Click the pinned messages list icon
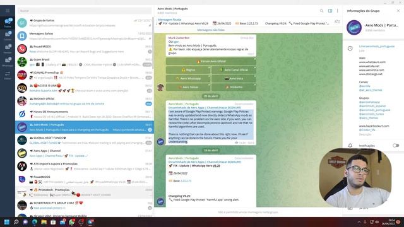This screenshot has width=404, height=227. point(337,21)
